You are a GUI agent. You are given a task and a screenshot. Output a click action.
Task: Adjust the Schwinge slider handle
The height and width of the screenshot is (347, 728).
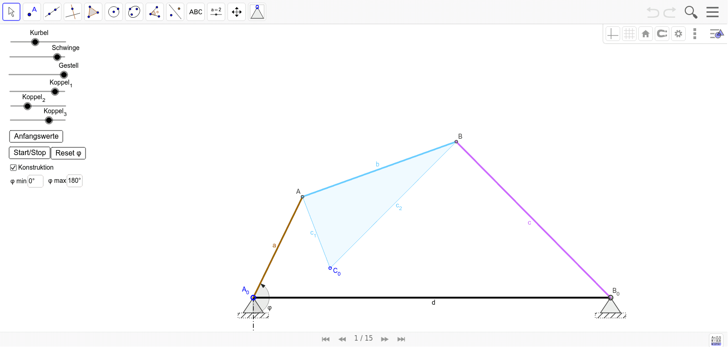pyautogui.click(x=57, y=57)
